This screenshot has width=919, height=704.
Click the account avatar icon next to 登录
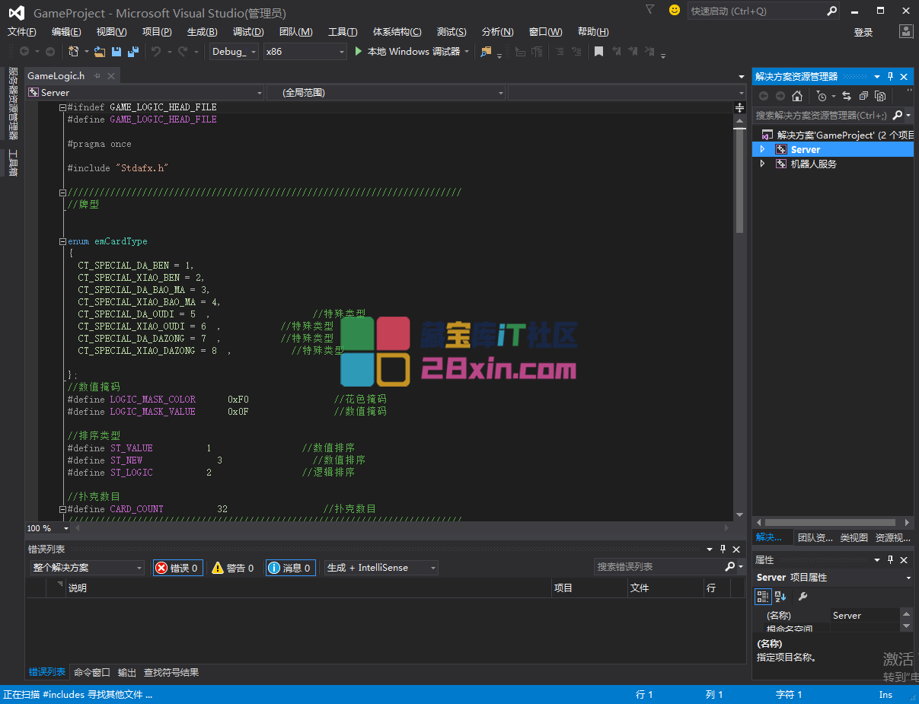click(x=905, y=31)
